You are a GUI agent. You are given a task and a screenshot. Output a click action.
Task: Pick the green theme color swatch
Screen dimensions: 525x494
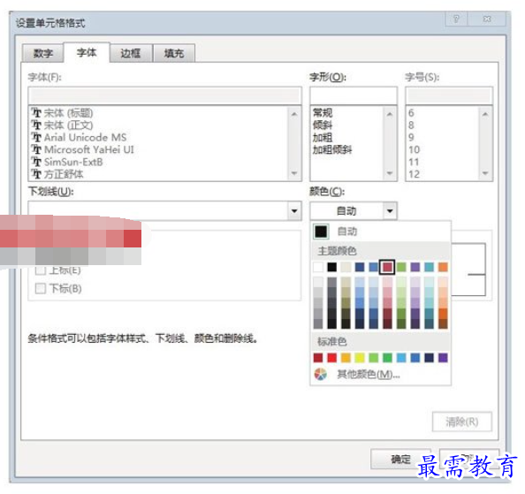[x=401, y=267]
